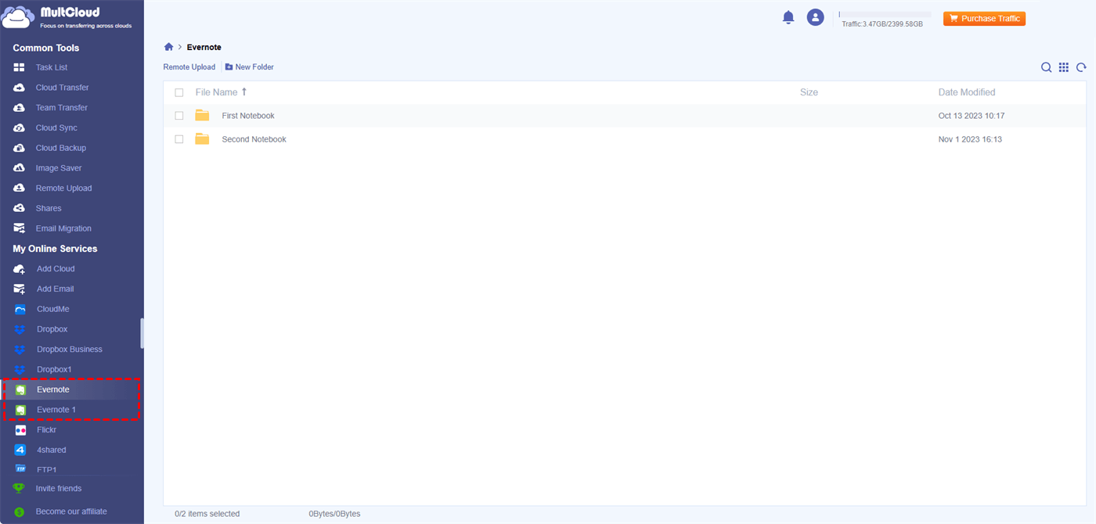This screenshot has height=524, width=1096.
Task: Open Task List in sidebar
Action: point(52,67)
